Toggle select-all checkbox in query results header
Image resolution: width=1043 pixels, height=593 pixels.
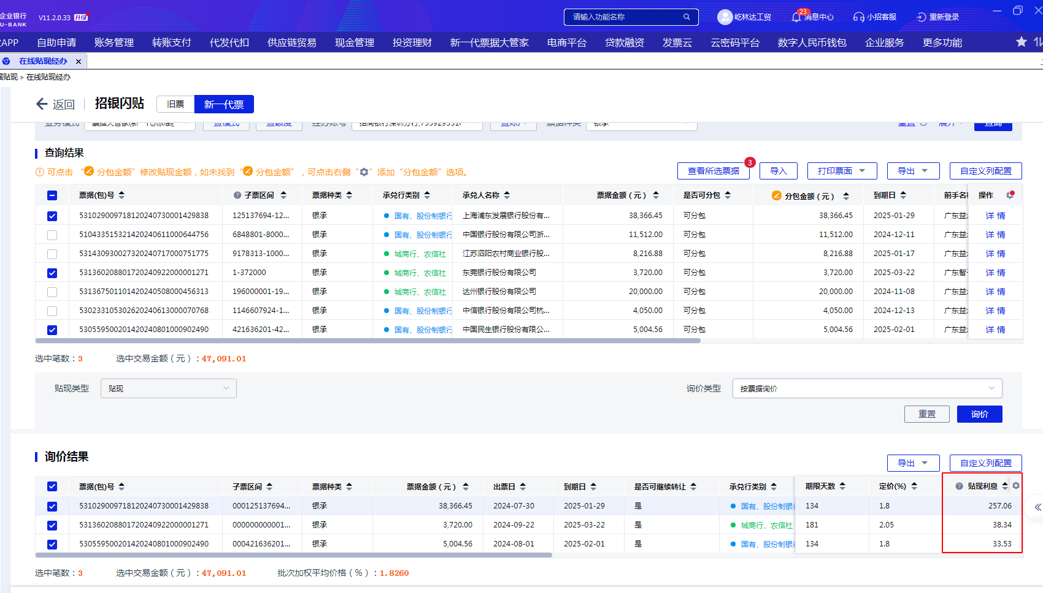tap(52, 195)
